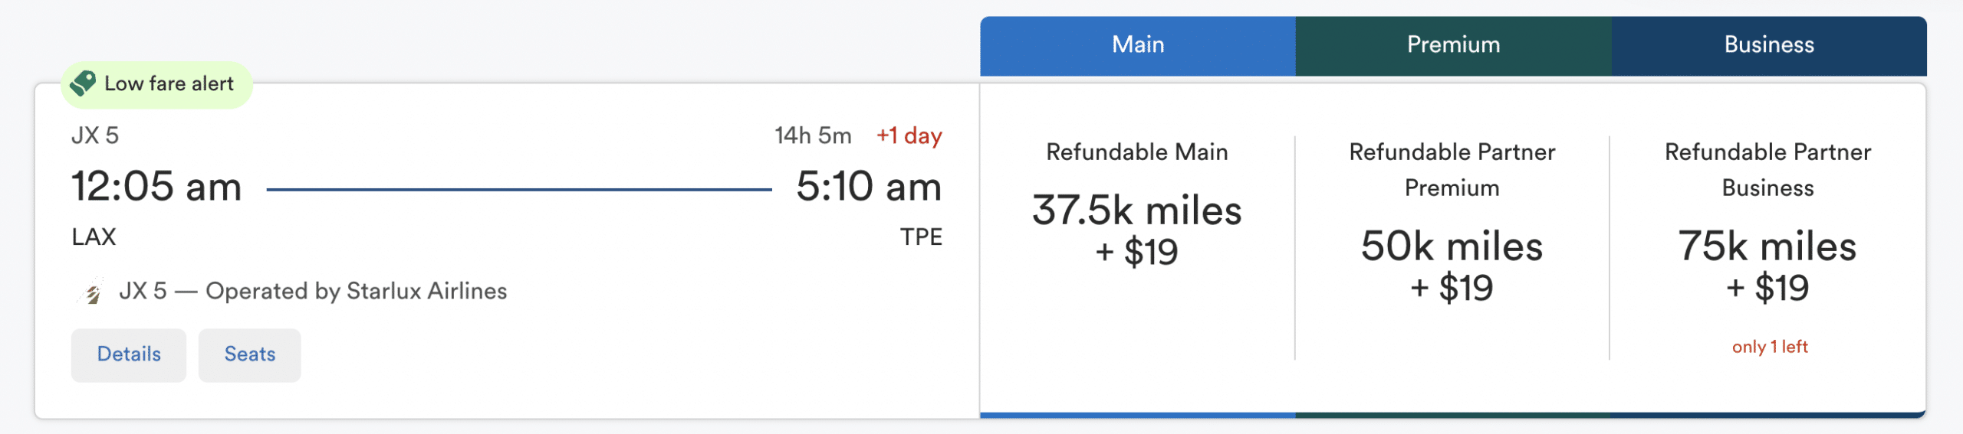Select the Refundable Main fare label
Image resolution: width=1963 pixels, height=434 pixels.
[1137, 152]
